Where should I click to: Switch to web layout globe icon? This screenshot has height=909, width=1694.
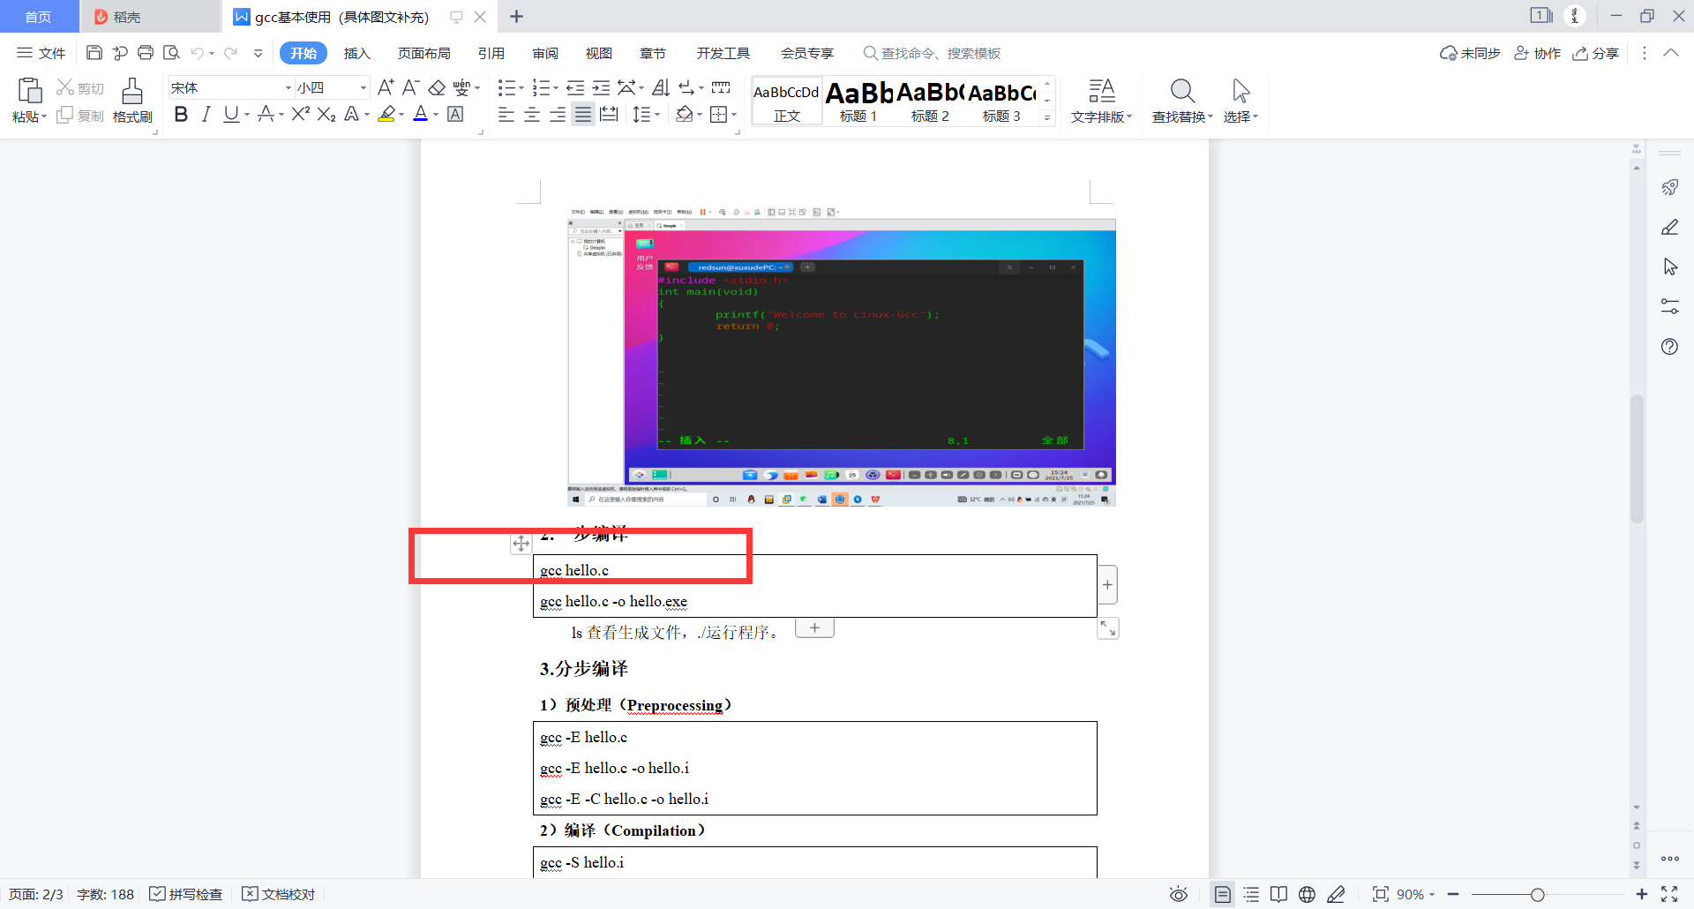tap(1307, 894)
